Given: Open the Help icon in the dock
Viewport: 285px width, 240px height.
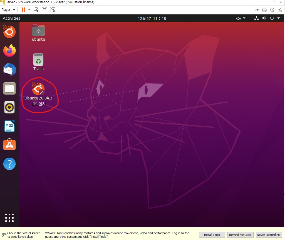Looking at the screenshot, I should point(9,164).
